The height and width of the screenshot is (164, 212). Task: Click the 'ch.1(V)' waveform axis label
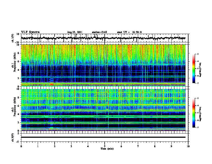(13, 38)
